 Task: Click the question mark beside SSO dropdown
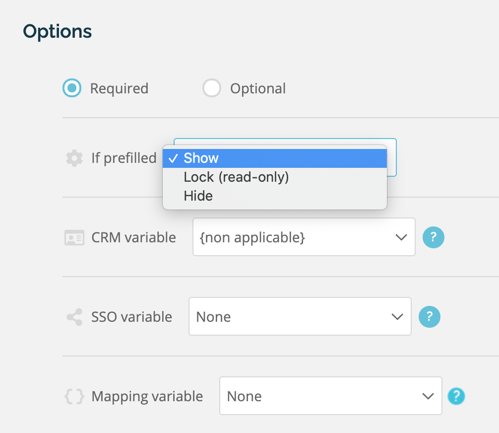430,316
